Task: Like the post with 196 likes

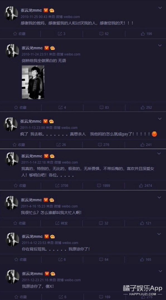Action: [146, 34]
